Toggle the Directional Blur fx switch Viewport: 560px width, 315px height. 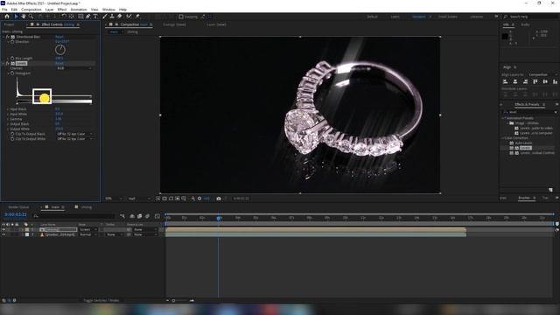[x=8, y=37]
